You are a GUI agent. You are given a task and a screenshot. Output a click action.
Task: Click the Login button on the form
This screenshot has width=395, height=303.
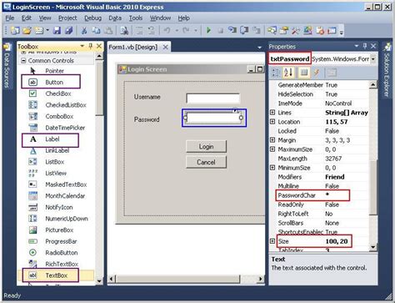click(x=206, y=146)
